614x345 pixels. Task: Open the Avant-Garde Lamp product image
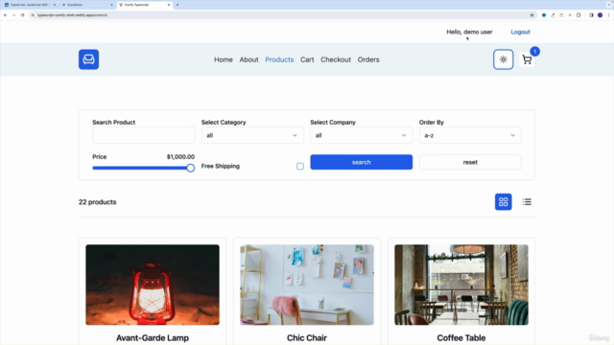pyautogui.click(x=153, y=285)
